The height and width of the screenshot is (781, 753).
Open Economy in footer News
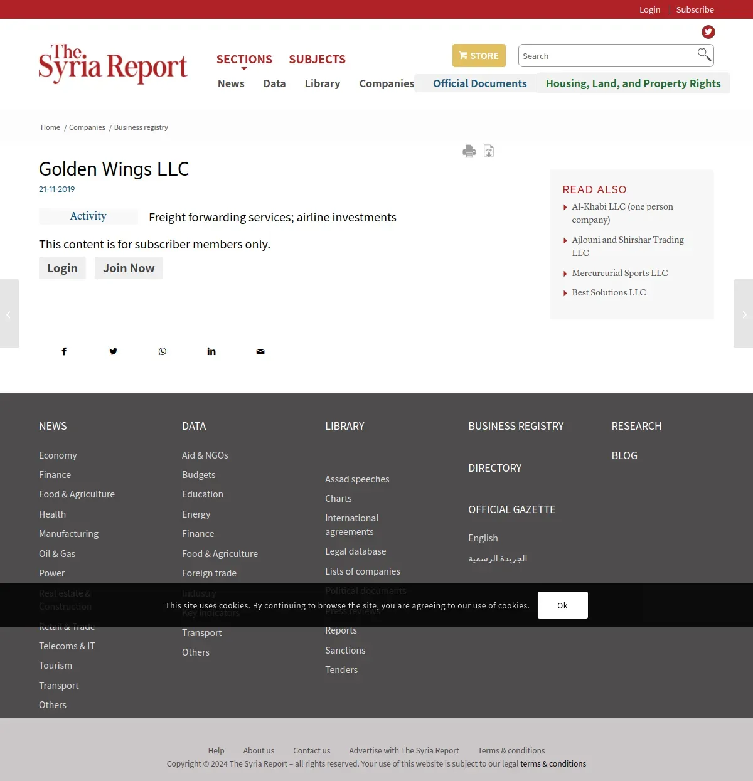tap(58, 455)
